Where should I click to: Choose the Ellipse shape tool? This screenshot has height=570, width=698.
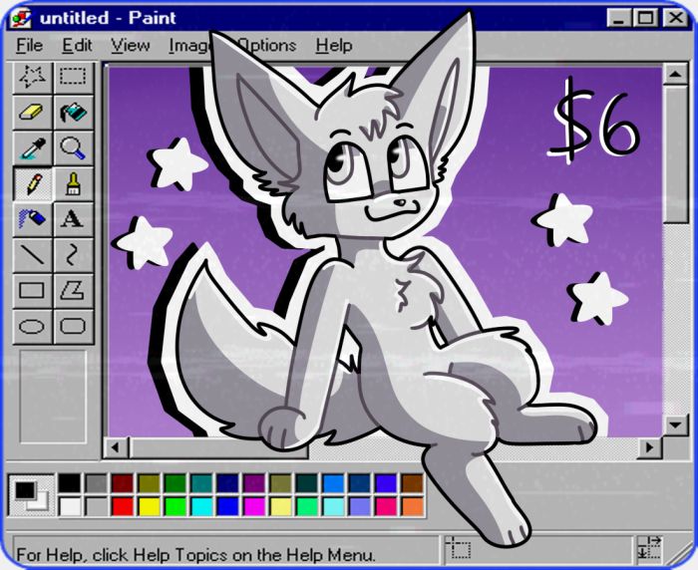(x=33, y=326)
